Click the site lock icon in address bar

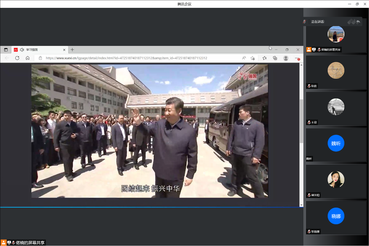(x=40, y=58)
